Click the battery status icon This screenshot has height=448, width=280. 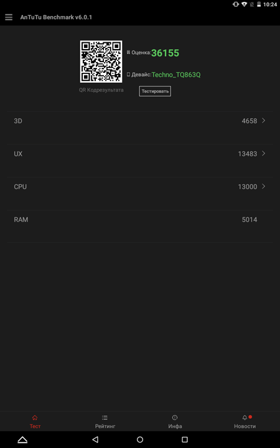coord(259,4)
